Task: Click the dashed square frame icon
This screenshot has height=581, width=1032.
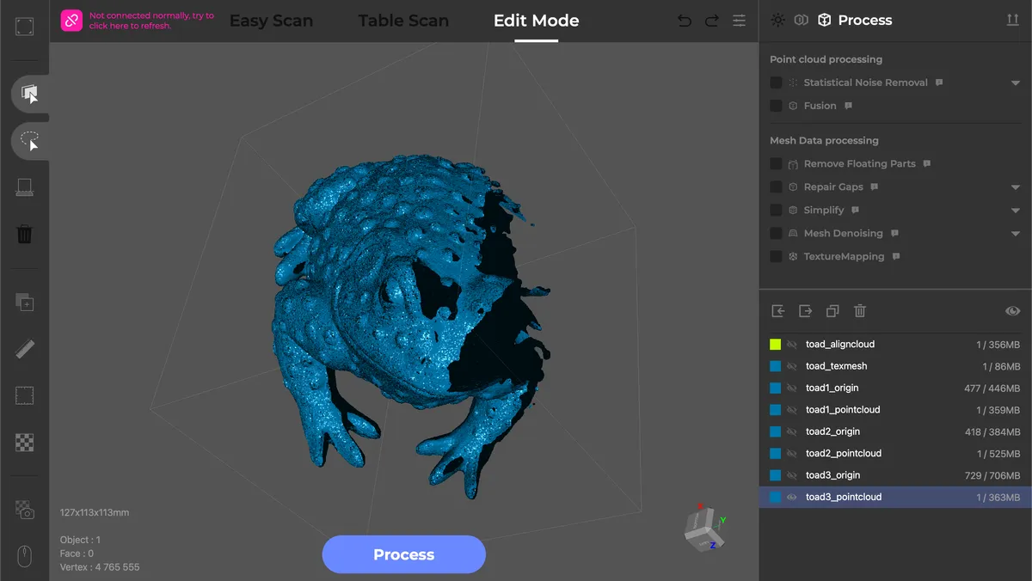Action: [x=24, y=396]
